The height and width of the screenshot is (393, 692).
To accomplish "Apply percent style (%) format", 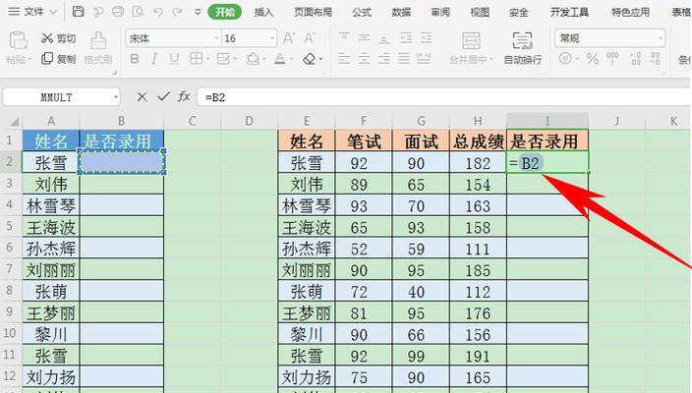I will tap(593, 58).
